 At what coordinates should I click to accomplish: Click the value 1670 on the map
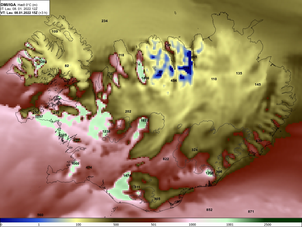[x=145, y=120]
